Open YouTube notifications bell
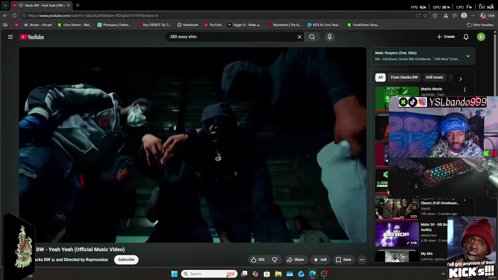This screenshot has width=498, height=280. pyautogui.click(x=466, y=37)
